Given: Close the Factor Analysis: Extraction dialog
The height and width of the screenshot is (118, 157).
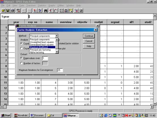Looking at the screenshot, I should pyautogui.click(x=96, y=30).
